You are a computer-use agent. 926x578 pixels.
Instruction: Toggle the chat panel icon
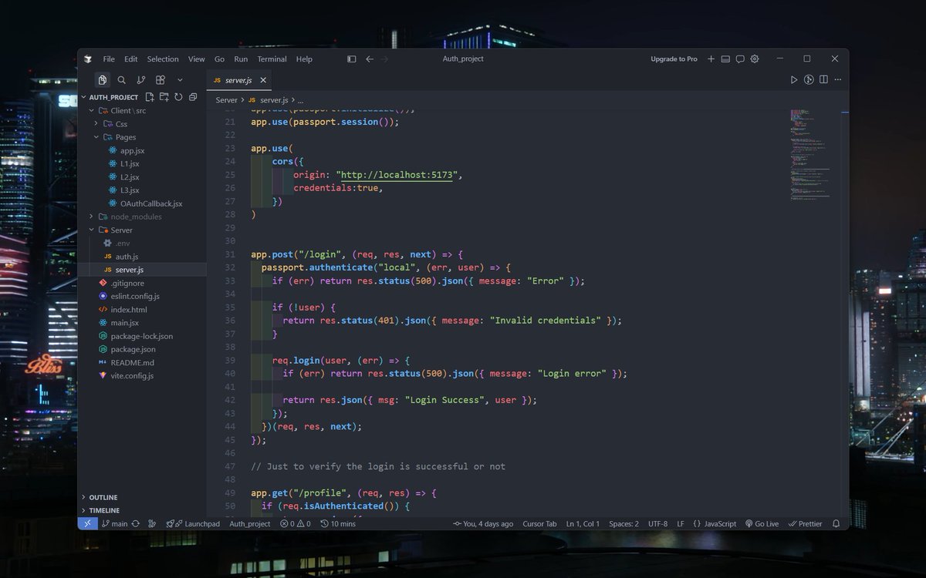[x=740, y=59]
